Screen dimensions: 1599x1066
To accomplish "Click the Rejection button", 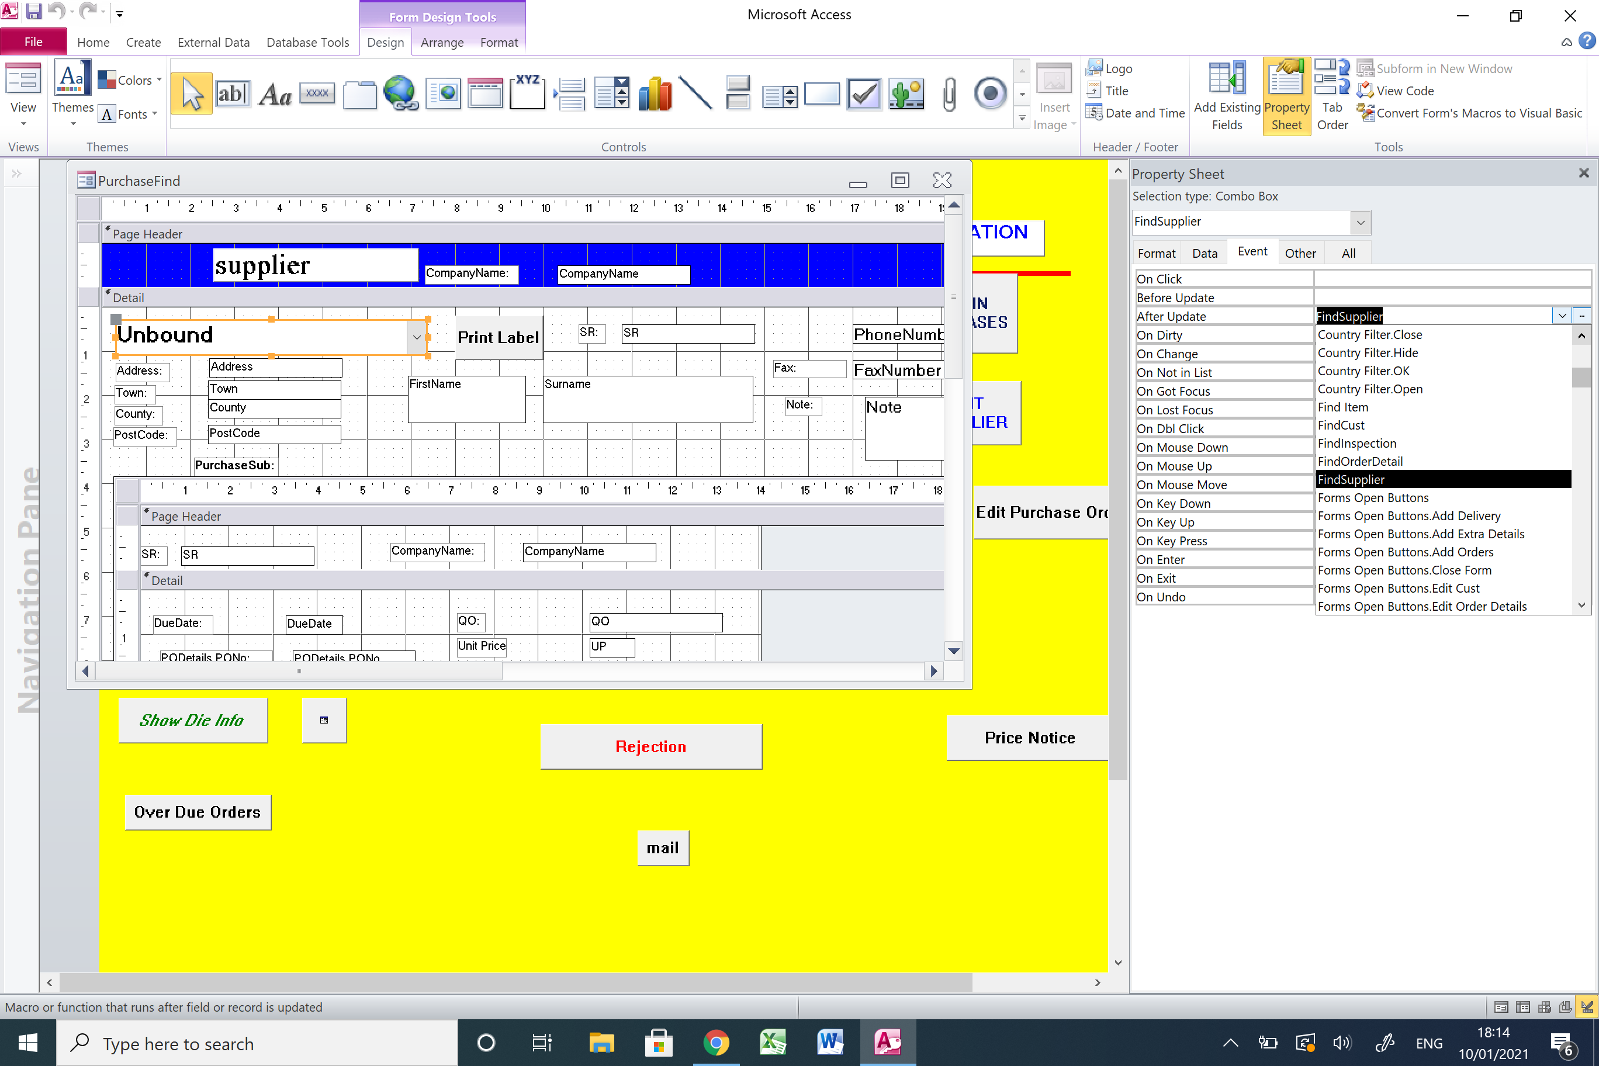I will click(650, 746).
